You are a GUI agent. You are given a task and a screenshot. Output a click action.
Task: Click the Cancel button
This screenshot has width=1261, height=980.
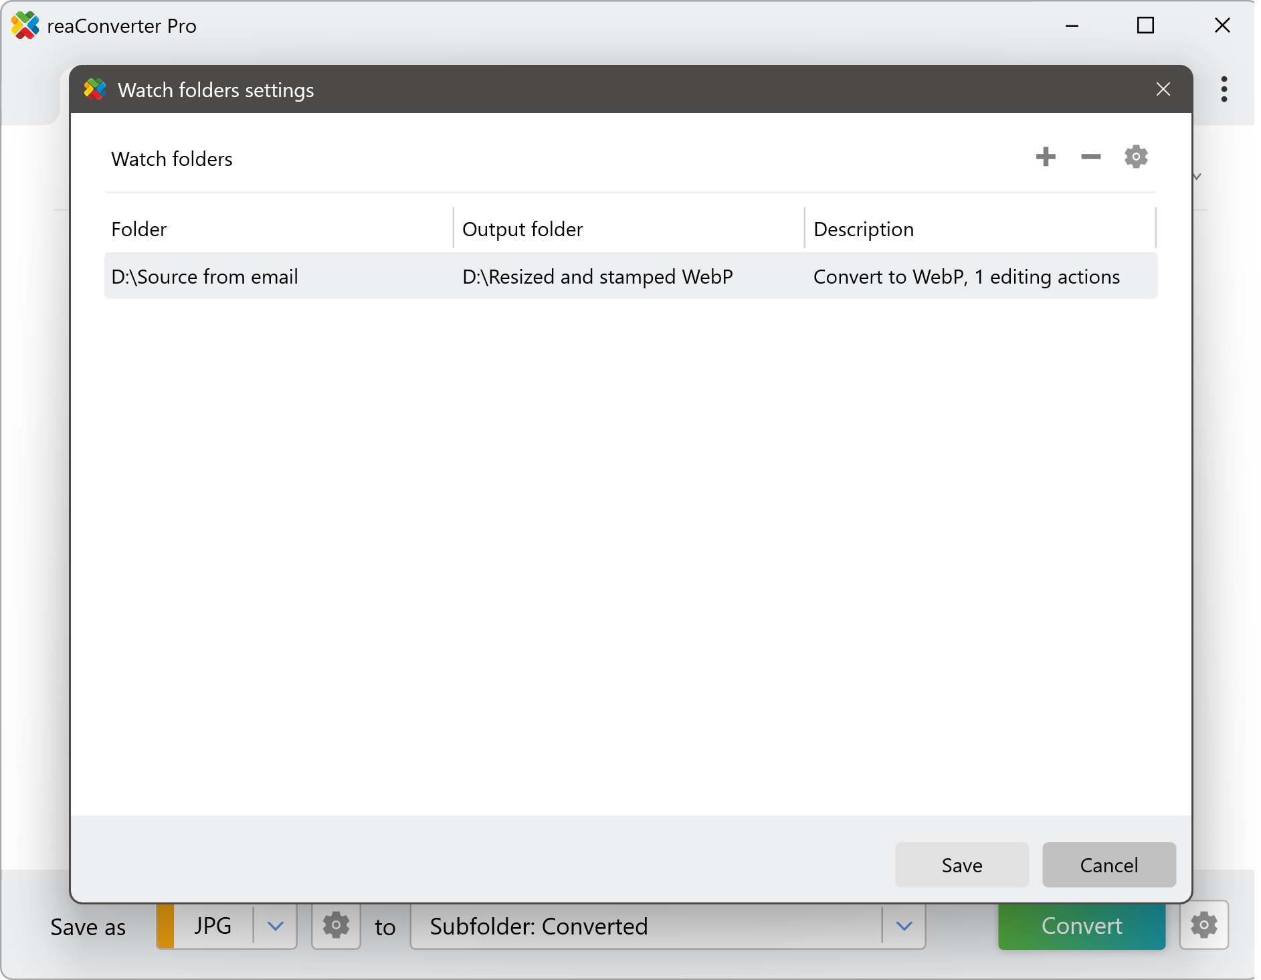(1109, 865)
